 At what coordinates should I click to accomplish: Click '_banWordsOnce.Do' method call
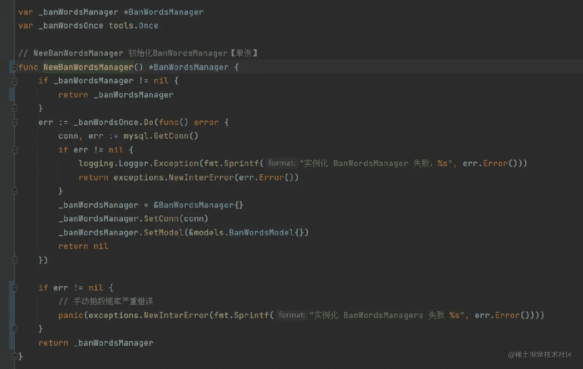(113, 122)
